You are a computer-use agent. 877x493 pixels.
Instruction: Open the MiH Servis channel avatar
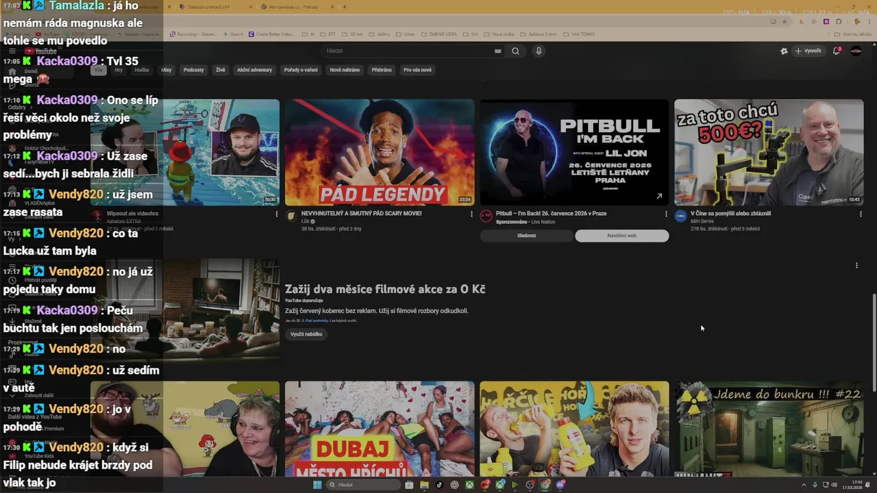pos(680,216)
